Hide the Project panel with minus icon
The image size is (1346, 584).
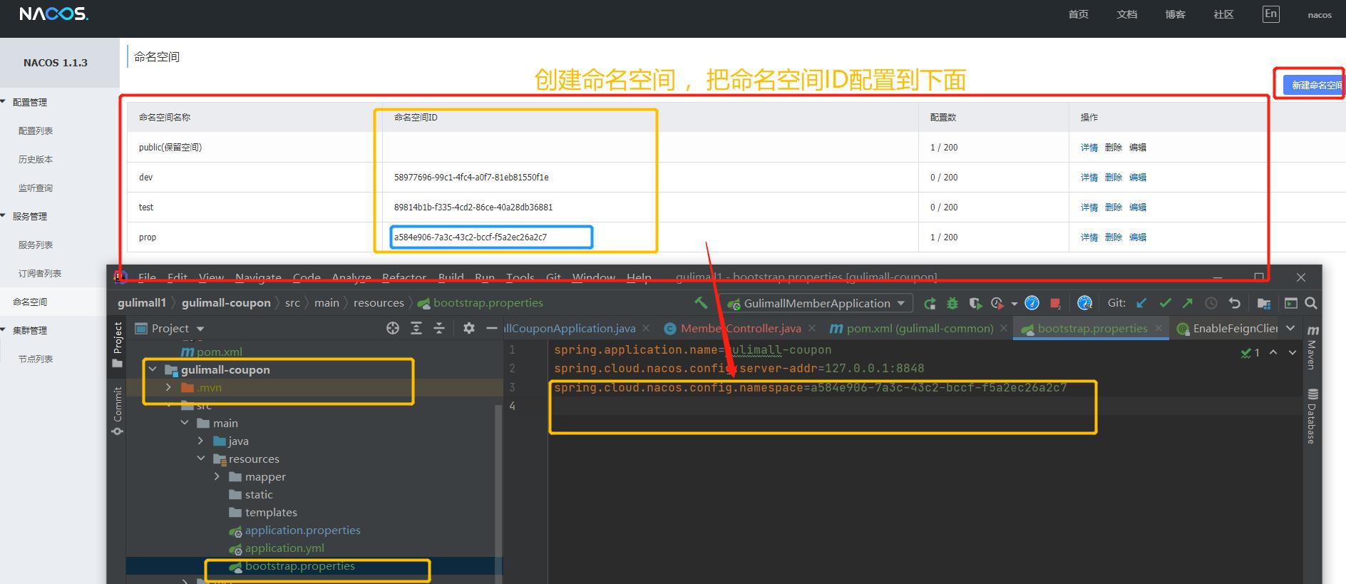tap(491, 328)
